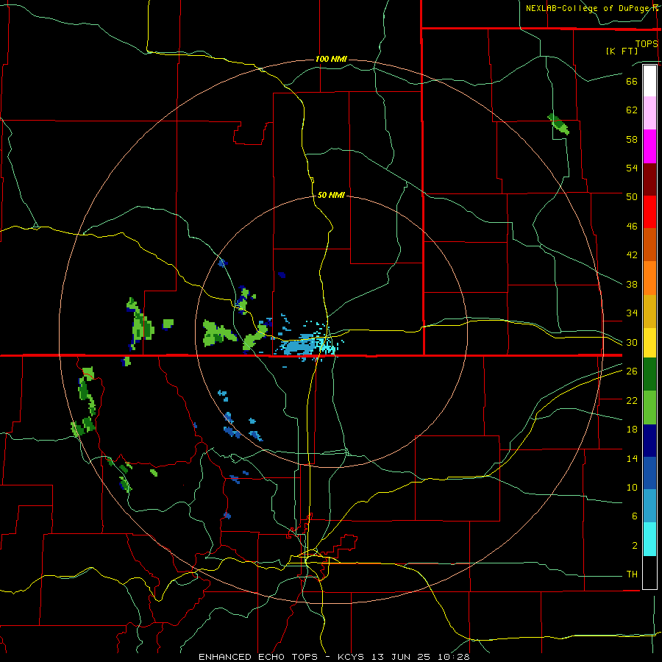Pick the bright yellow legend swatch
This screenshot has height=662, width=662.
[649, 343]
